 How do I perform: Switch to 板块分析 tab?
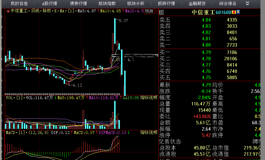pos(136,3)
